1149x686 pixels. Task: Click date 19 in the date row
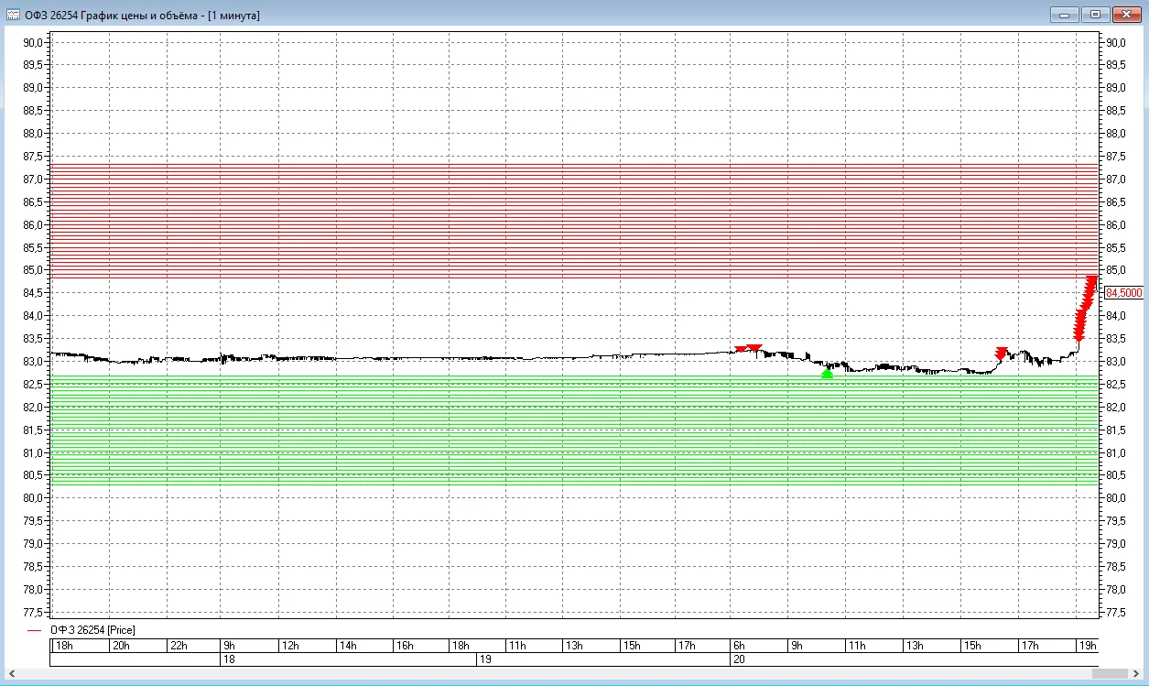coord(486,659)
